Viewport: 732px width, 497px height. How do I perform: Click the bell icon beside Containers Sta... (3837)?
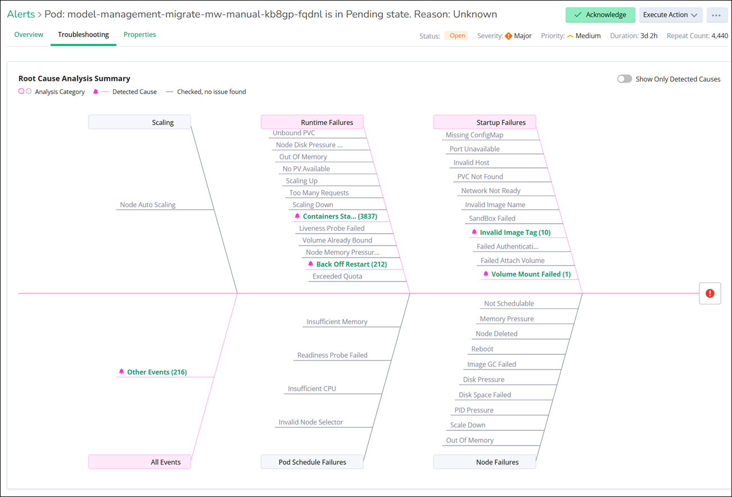(297, 216)
